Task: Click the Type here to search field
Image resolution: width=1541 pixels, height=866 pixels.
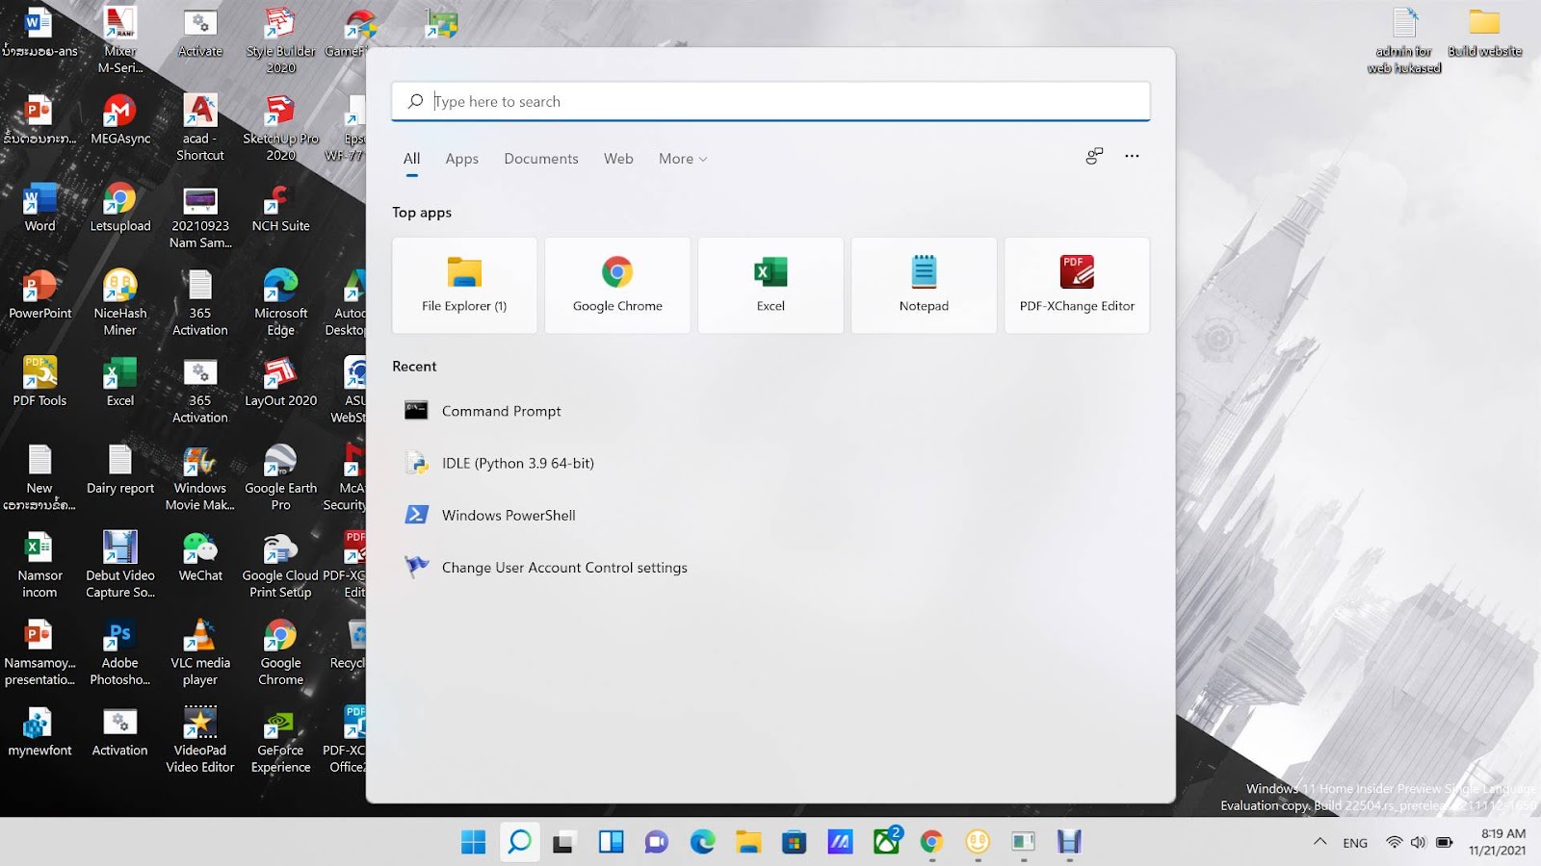Action: click(770, 101)
